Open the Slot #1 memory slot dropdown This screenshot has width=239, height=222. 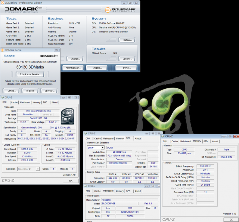click(103, 148)
